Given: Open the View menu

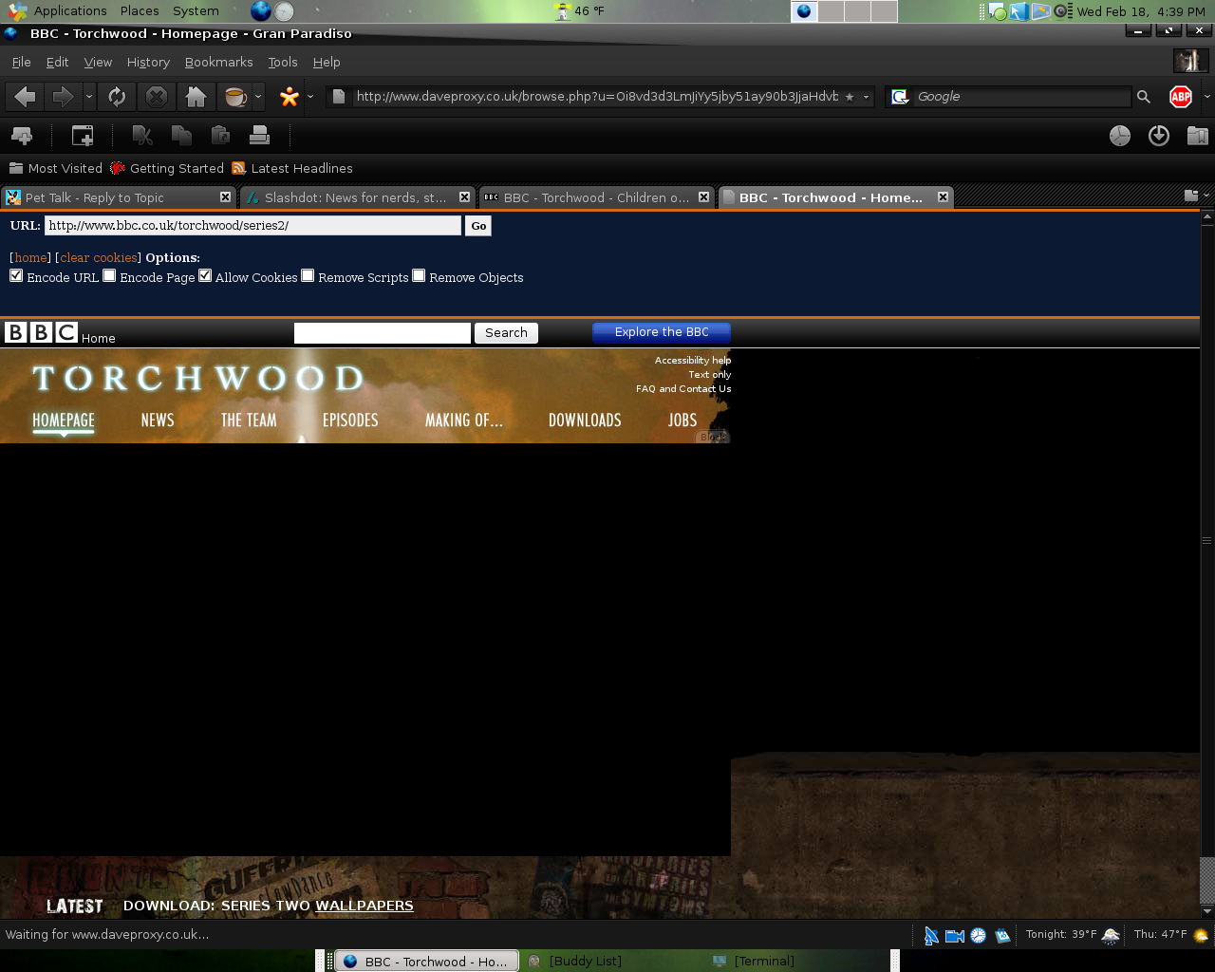Looking at the screenshot, I should coord(98,62).
